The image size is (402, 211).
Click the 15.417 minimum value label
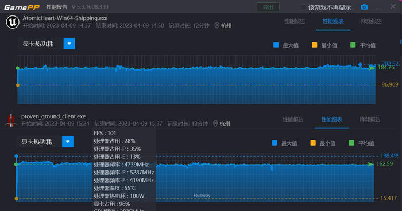point(388,198)
